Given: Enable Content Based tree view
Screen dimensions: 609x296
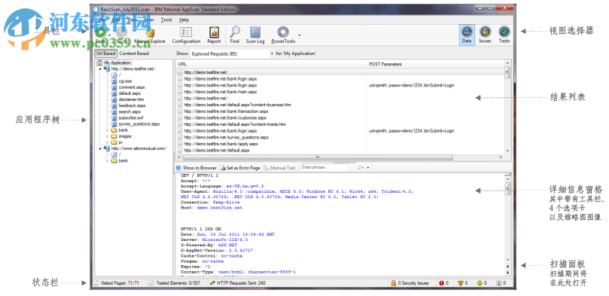Looking at the screenshot, I should point(134,53).
